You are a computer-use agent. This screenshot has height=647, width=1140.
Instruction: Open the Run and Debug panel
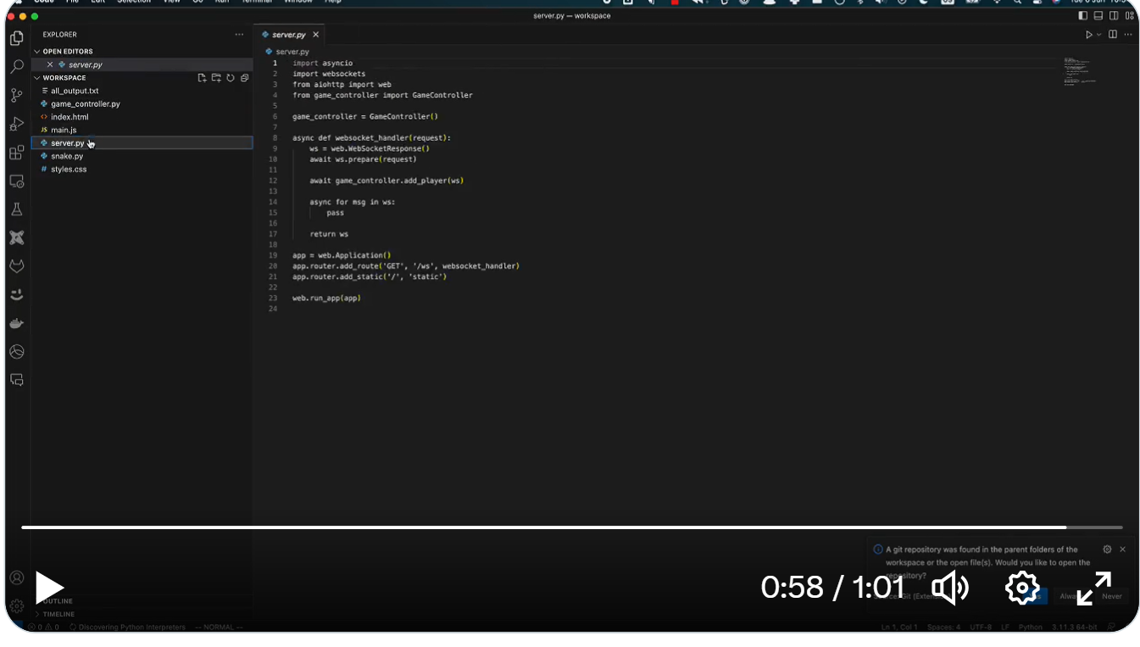16,124
